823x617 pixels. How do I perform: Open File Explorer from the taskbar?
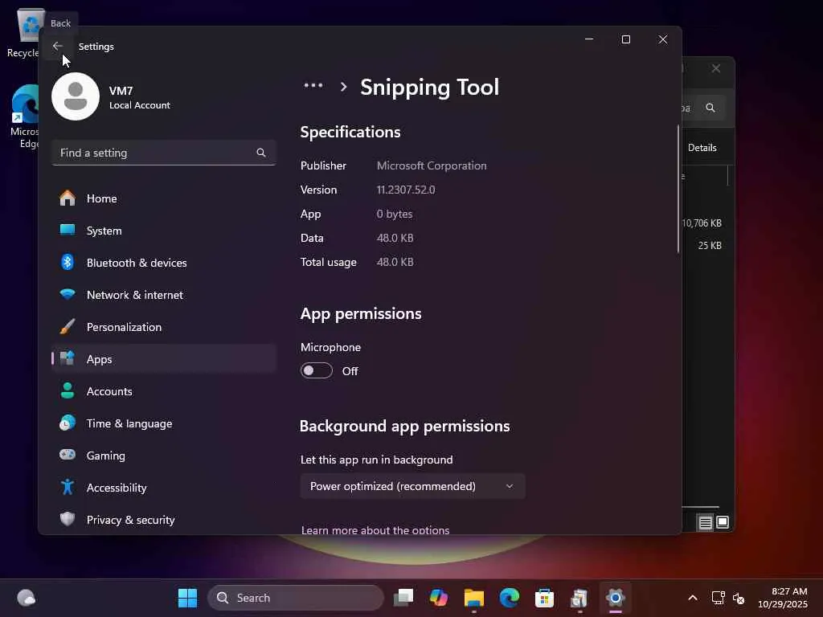click(474, 598)
